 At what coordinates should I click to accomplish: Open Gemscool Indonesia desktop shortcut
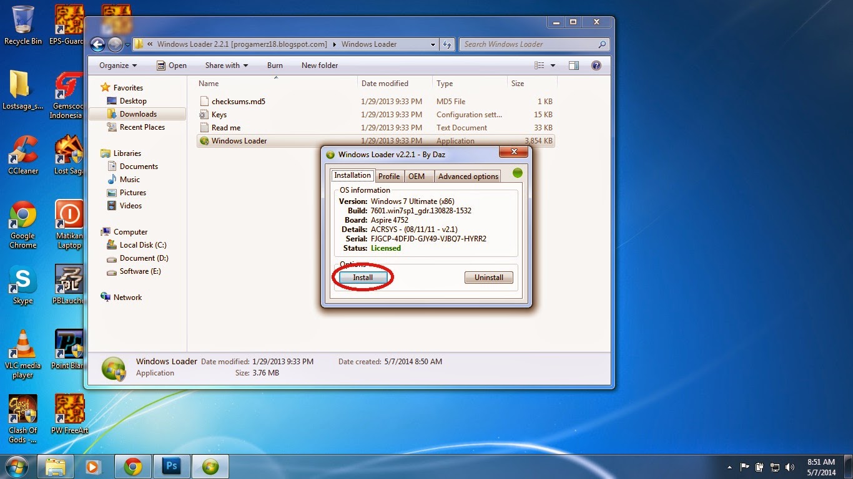pyautogui.click(x=68, y=95)
